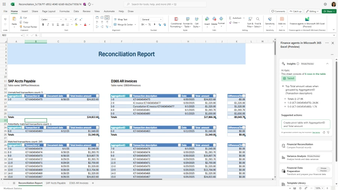
Task: Switch to the SAP Accts Payable sheet
Action: [x=56, y=183]
